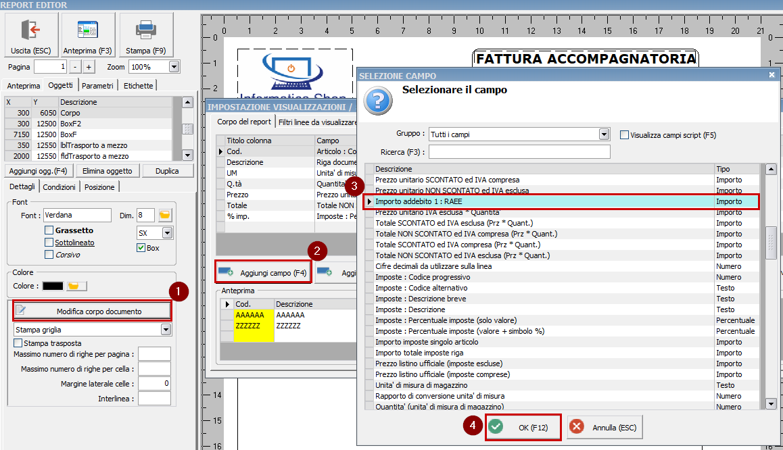783x450 pixels.
Task: Open the SX alignment dropdown
Action: click(167, 233)
